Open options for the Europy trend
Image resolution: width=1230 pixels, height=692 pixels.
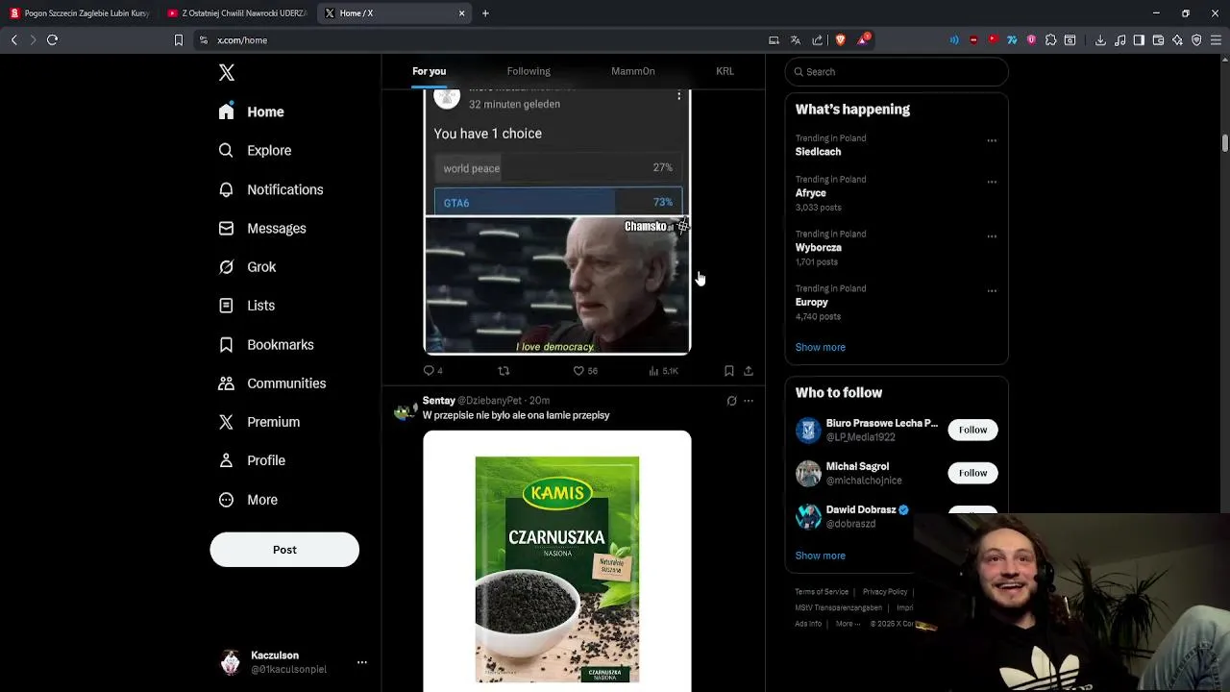click(x=992, y=291)
